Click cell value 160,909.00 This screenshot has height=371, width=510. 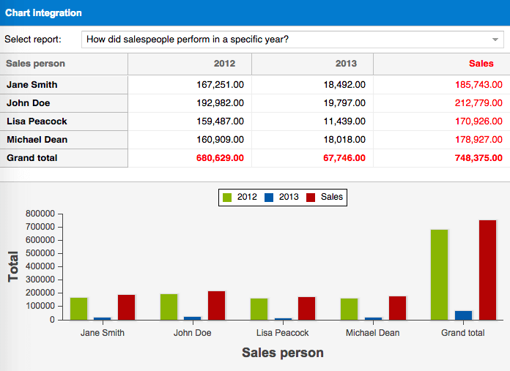[x=221, y=139]
